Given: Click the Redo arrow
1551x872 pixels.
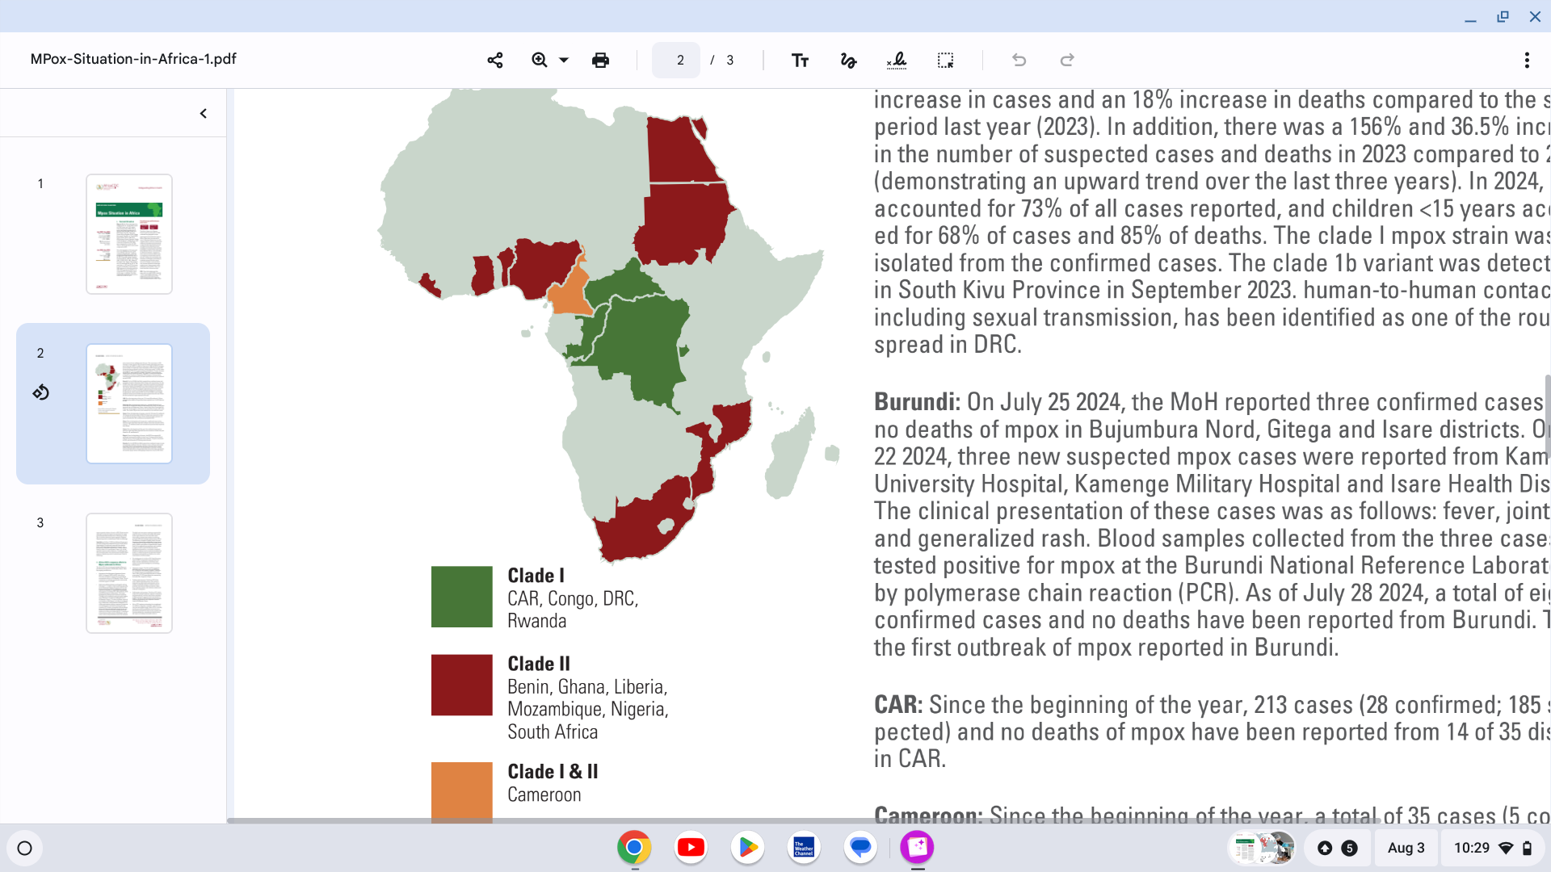Looking at the screenshot, I should pos(1067,60).
